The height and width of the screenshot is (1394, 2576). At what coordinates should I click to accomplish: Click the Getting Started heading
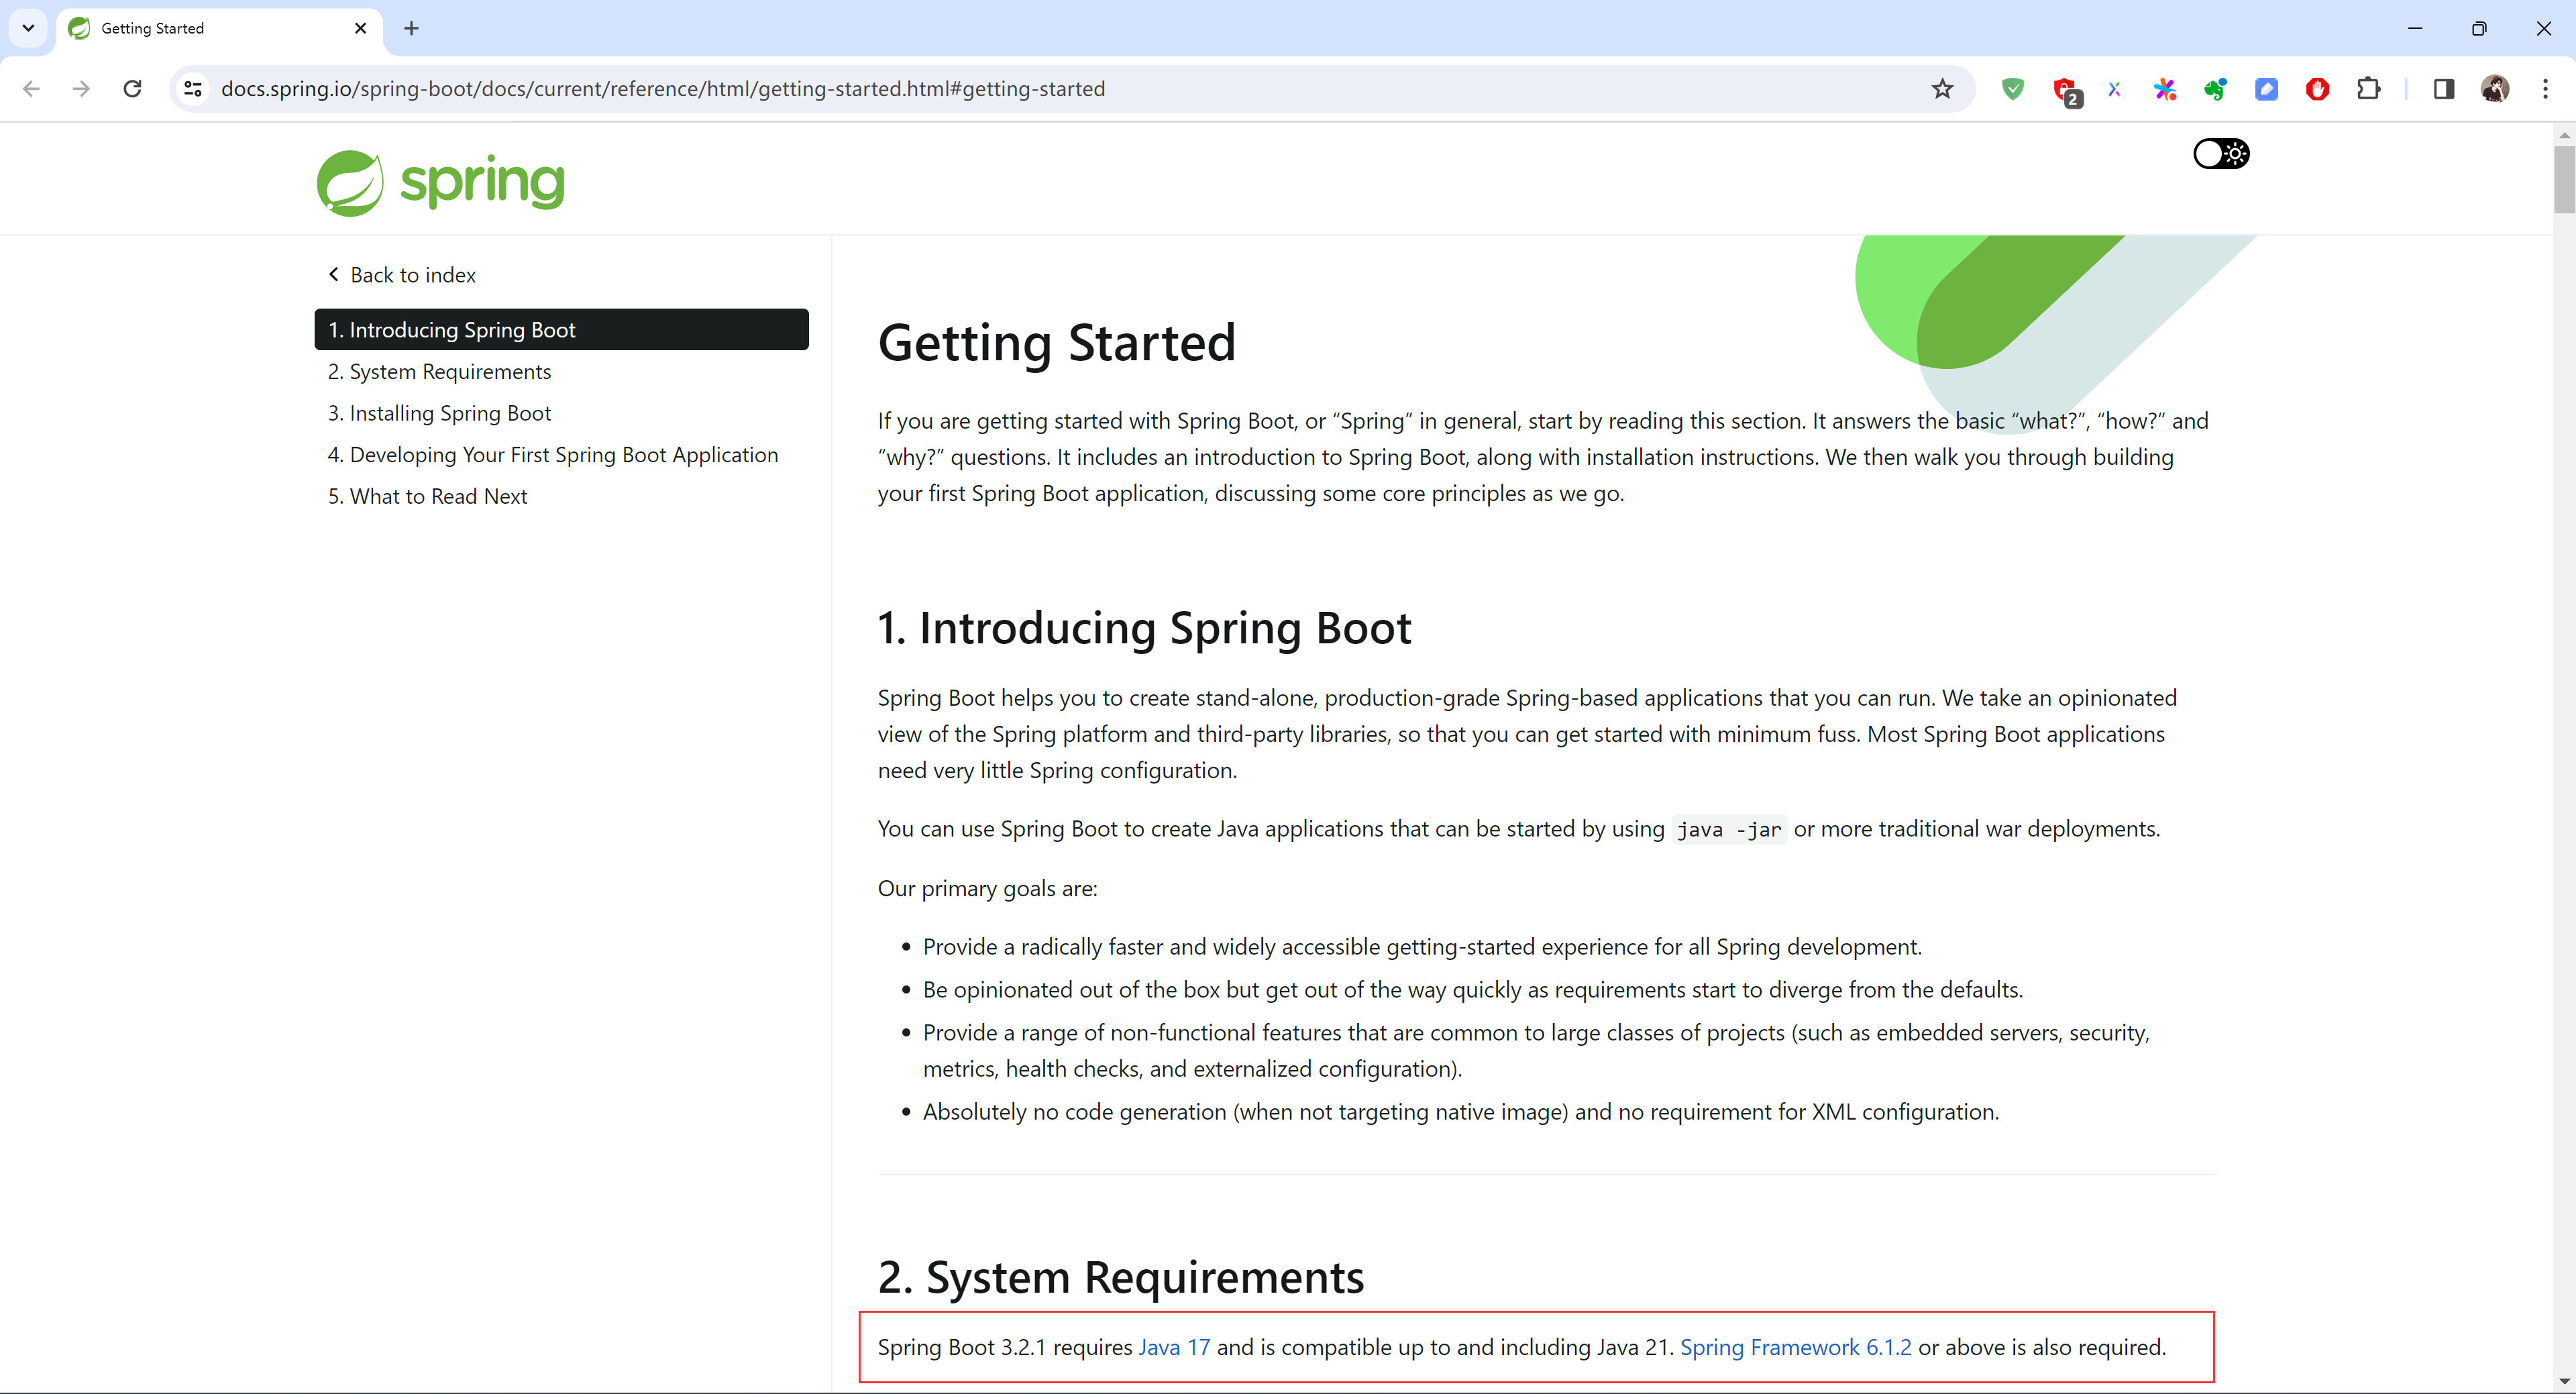[x=1057, y=343]
